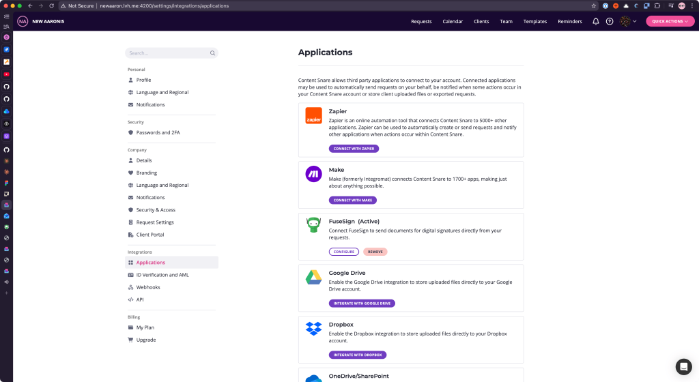This screenshot has width=699, height=382.
Task: Click the Zapier logo
Action: (x=314, y=116)
